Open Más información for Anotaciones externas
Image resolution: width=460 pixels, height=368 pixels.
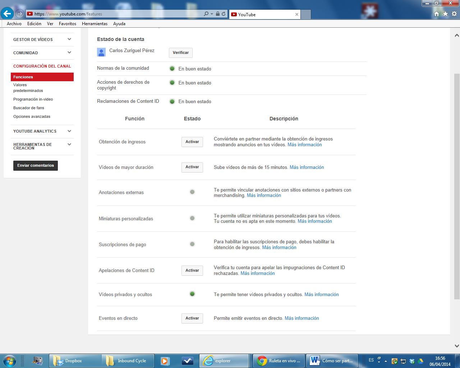click(x=264, y=195)
